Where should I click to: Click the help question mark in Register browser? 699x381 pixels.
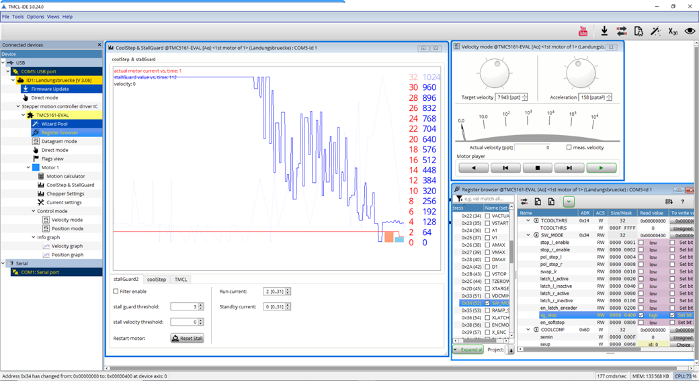(x=683, y=202)
